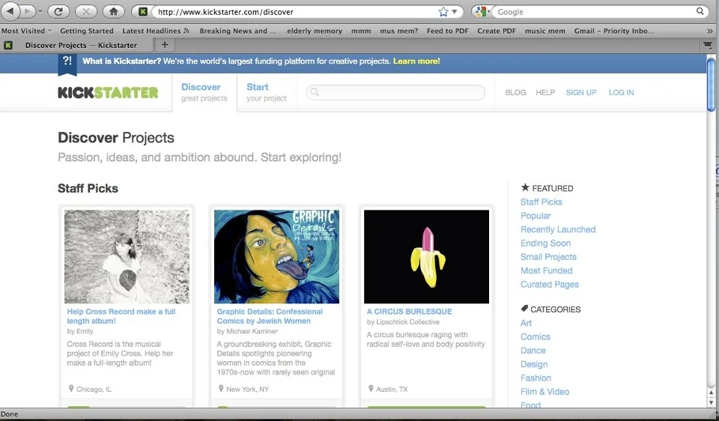Screen dimensions: 719x421
Task: Click the Kickstarter favicon in the address bar
Action: tap(143, 12)
